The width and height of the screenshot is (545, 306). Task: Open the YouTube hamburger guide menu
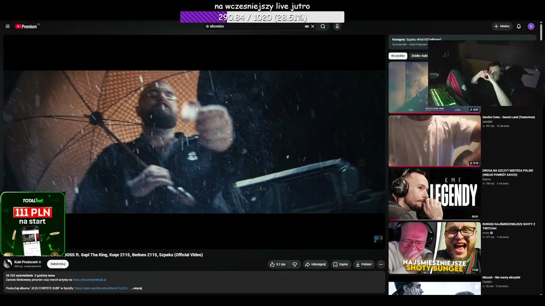tap(8, 26)
